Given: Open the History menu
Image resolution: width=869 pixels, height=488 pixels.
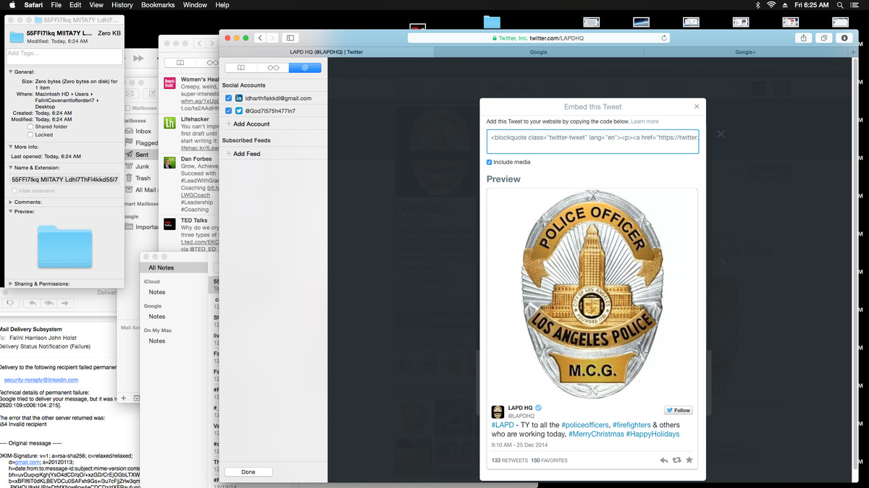Looking at the screenshot, I should tap(122, 5).
